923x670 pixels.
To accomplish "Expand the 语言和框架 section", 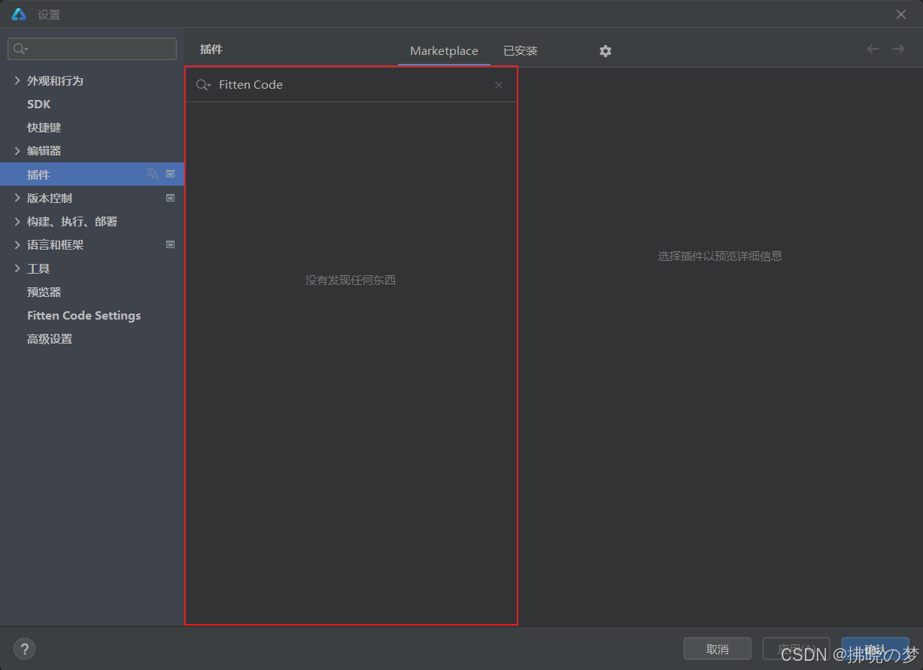I will (17, 244).
